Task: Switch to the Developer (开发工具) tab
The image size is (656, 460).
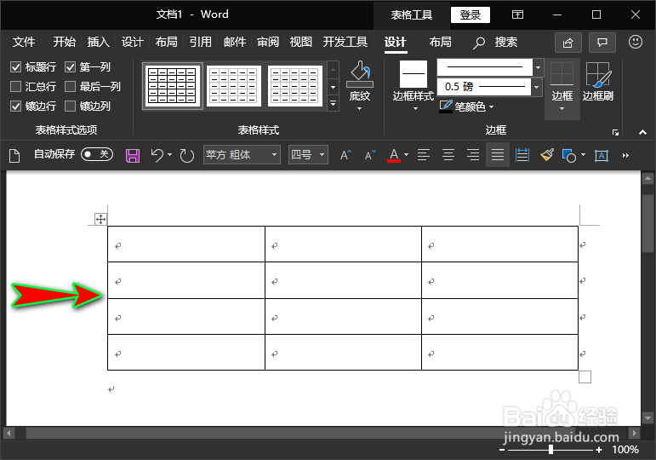Action: [x=345, y=42]
